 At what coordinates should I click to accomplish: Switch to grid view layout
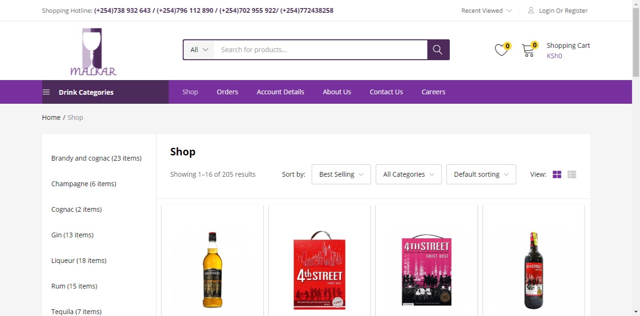557,174
